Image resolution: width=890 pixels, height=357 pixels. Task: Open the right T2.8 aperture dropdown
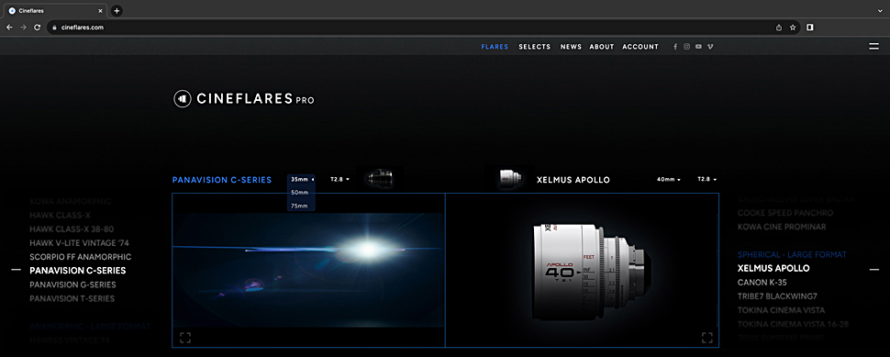pyautogui.click(x=706, y=179)
